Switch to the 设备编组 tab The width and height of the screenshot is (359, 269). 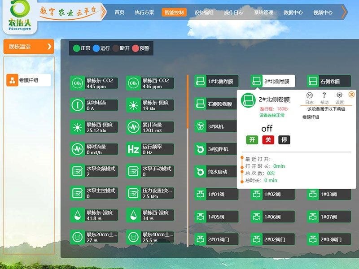coord(204,13)
